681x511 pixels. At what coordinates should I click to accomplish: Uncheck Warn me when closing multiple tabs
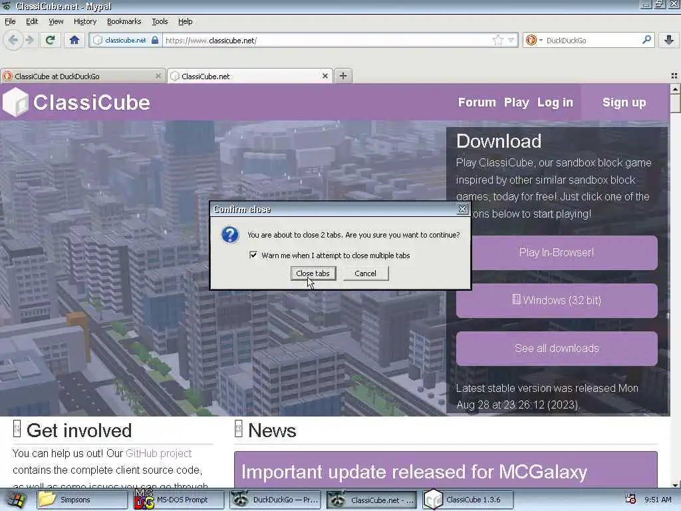point(253,255)
